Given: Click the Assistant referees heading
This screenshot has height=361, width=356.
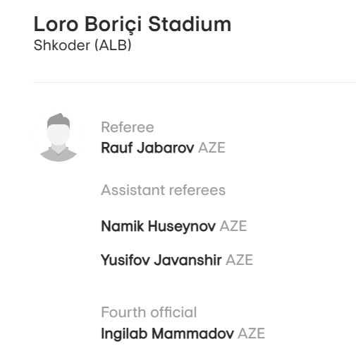Looking at the screenshot, I should pos(163,190).
